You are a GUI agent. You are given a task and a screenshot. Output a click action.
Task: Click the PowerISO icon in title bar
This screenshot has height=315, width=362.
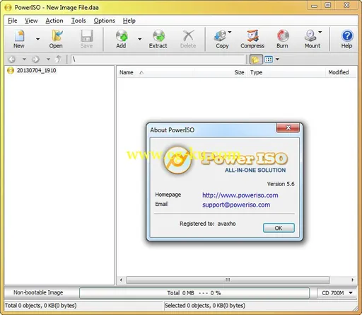(8, 8)
